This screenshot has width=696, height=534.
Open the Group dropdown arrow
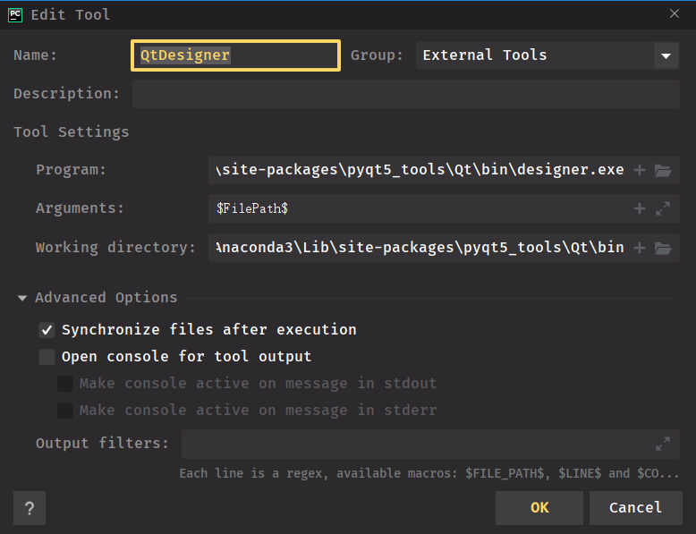coord(666,55)
